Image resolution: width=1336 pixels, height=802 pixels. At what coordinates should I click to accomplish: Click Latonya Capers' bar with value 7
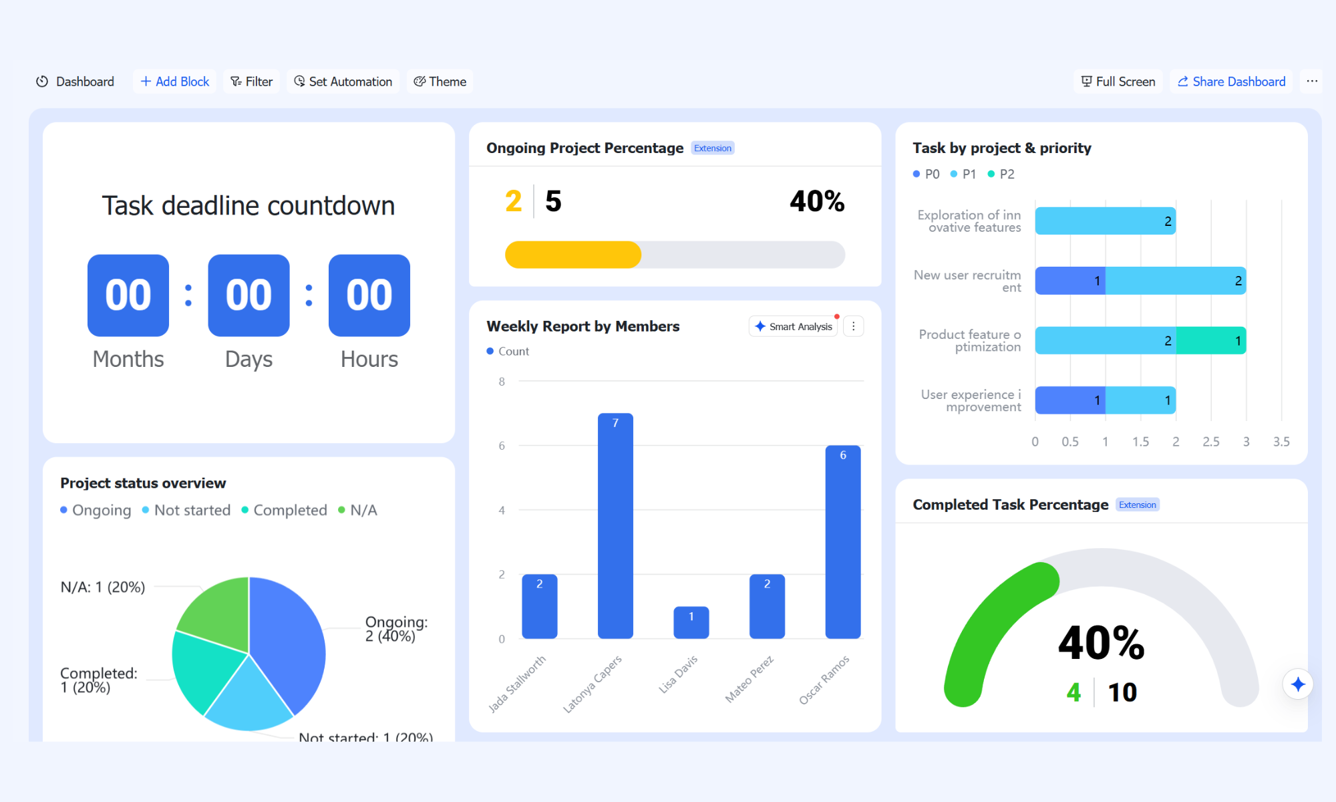pyautogui.click(x=615, y=526)
